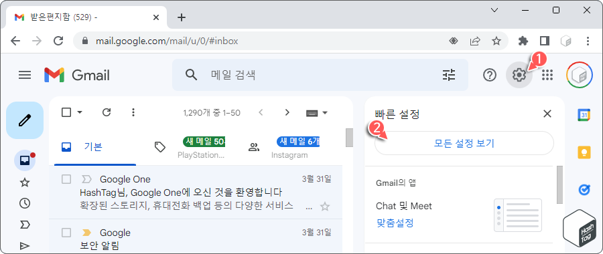603x254 pixels.
Task: Click the search magnifier icon
Action: pos(191,74)
